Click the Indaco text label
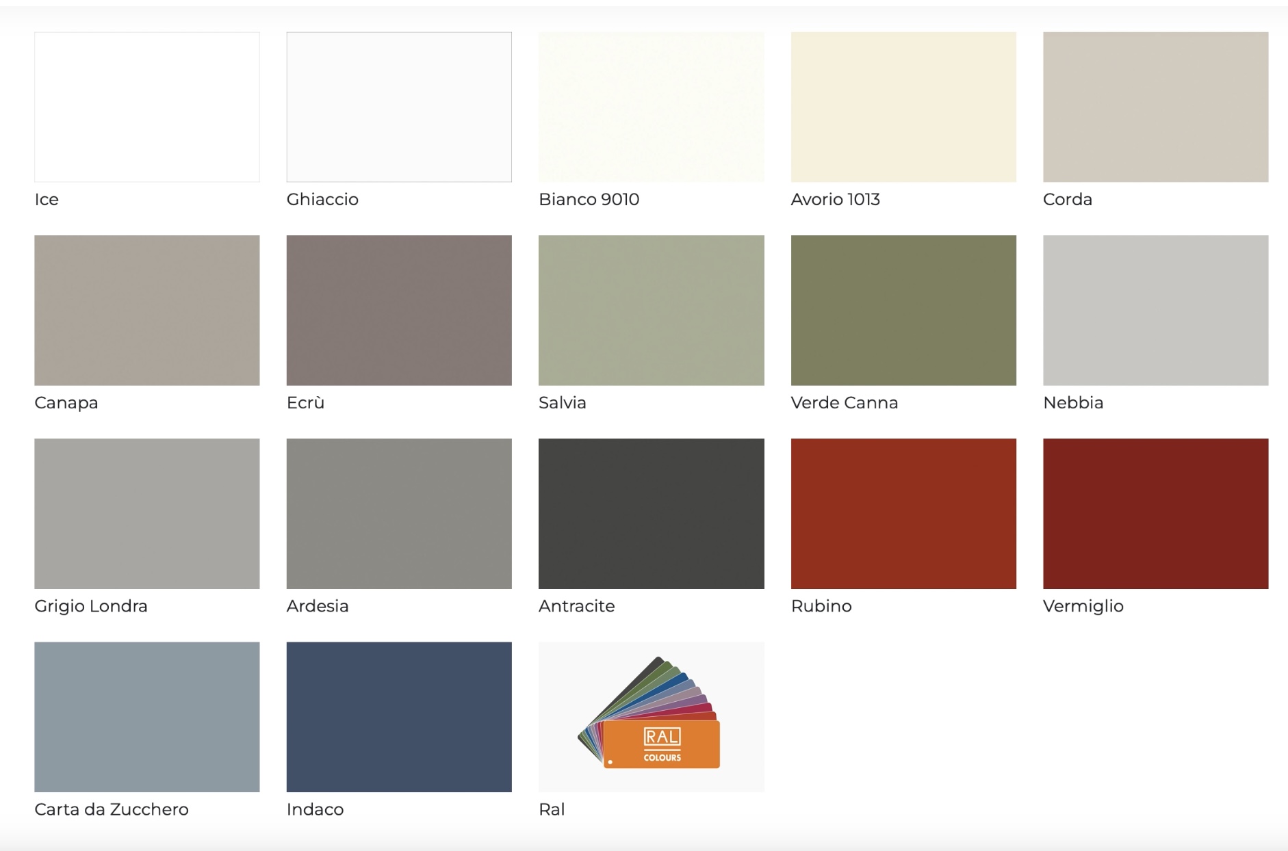Image resolution: width=1288 pixels, height=851 pixels. (x=315, y=809)
